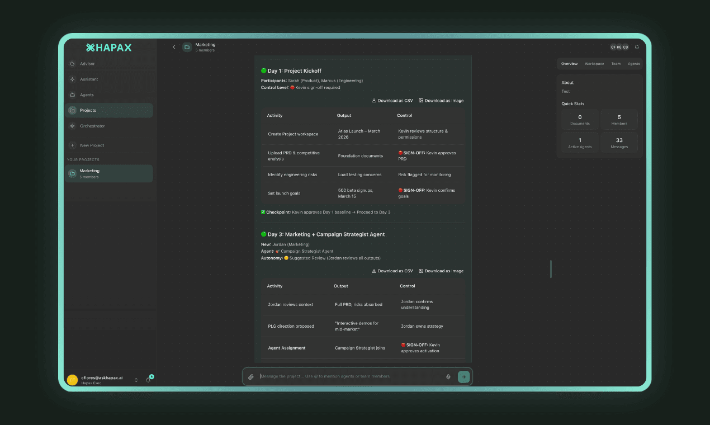Switch to the Workspace tab
Image resolution: width=710 pixels, height=425 pixels.
(594, 63)
